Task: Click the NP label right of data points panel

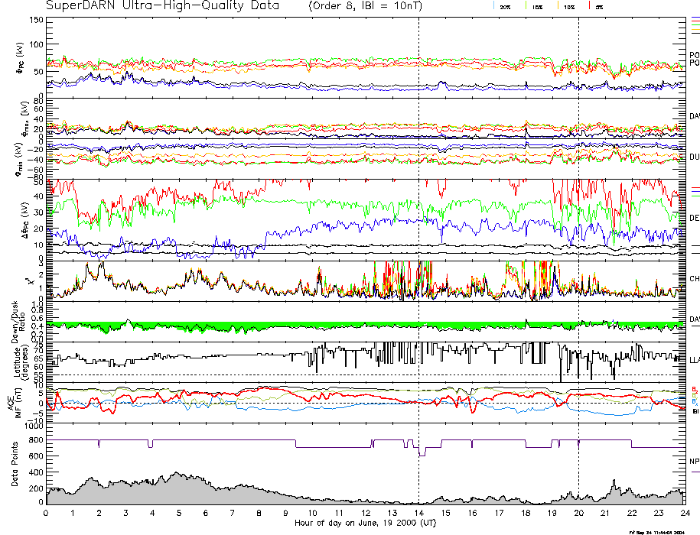Action: 694,462
